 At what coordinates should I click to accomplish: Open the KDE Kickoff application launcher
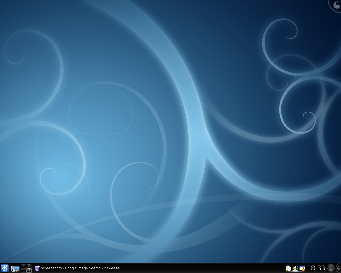click(5, 268)
